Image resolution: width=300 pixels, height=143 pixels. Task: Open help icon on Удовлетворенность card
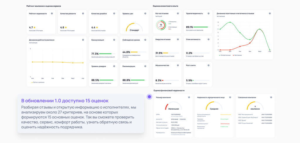coord(208,13)
